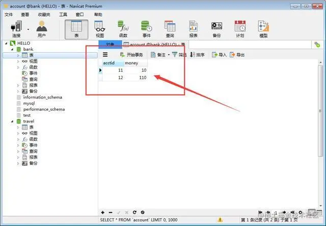Open the 计划 schedule toolbar icon
Image resolution: width=326 pixels, height=226 pixels.
click(x=240, y=29)
